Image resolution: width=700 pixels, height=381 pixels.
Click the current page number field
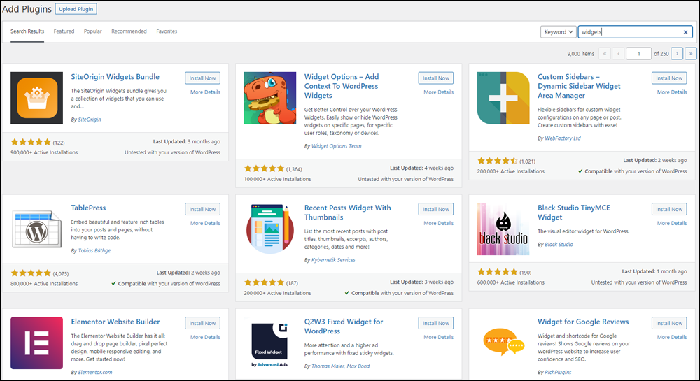tap(638, 53)
